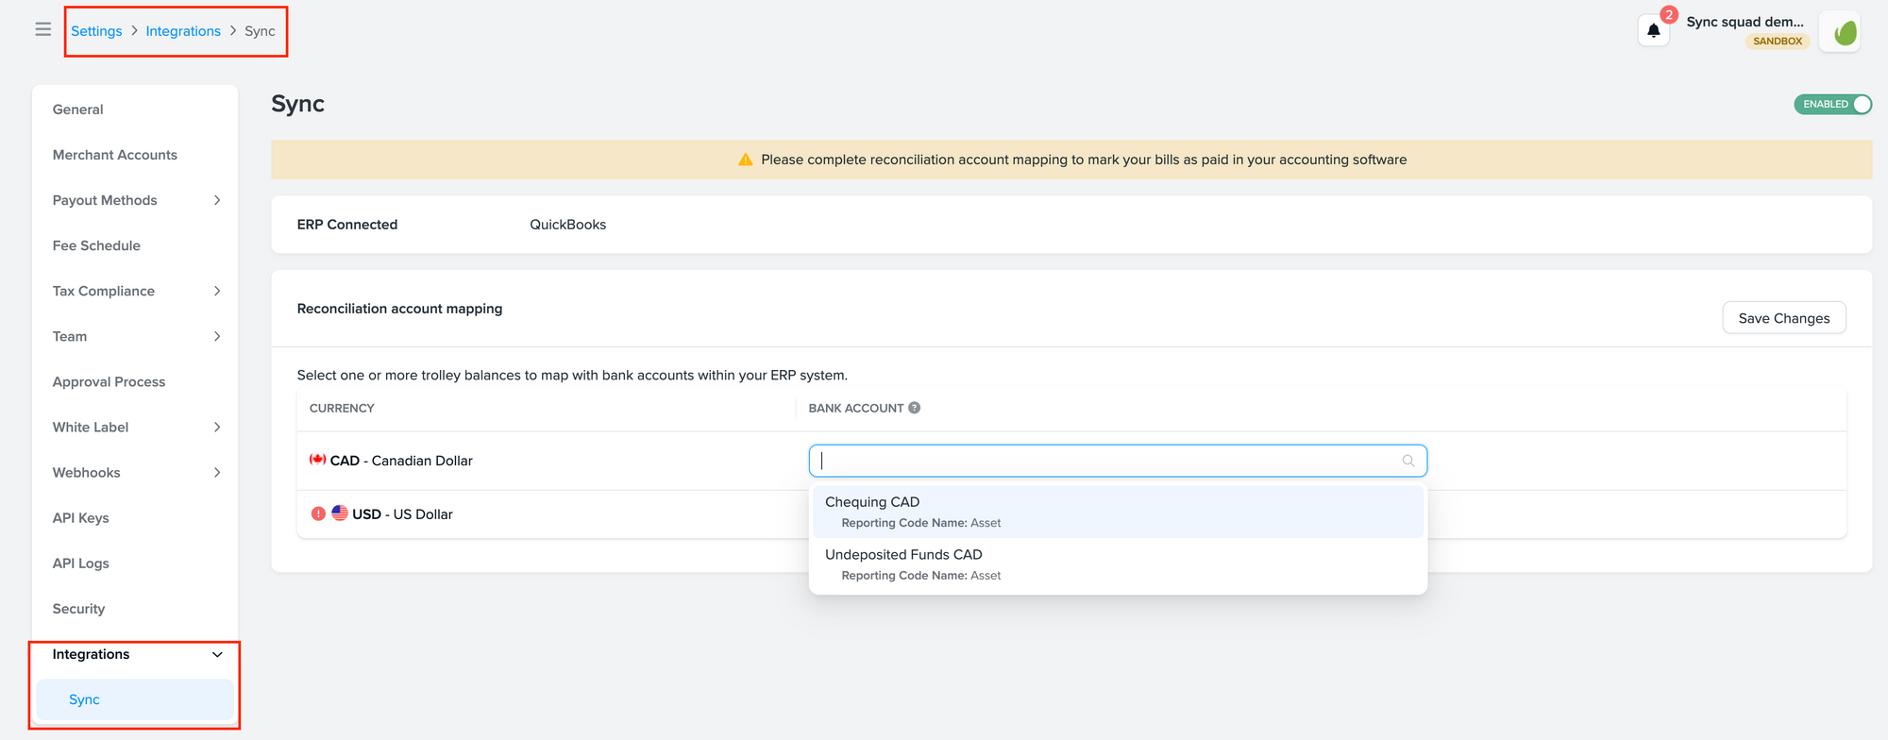Click the yellow warning triangle in banner
Screen dimensions: 1888x740
745,160
